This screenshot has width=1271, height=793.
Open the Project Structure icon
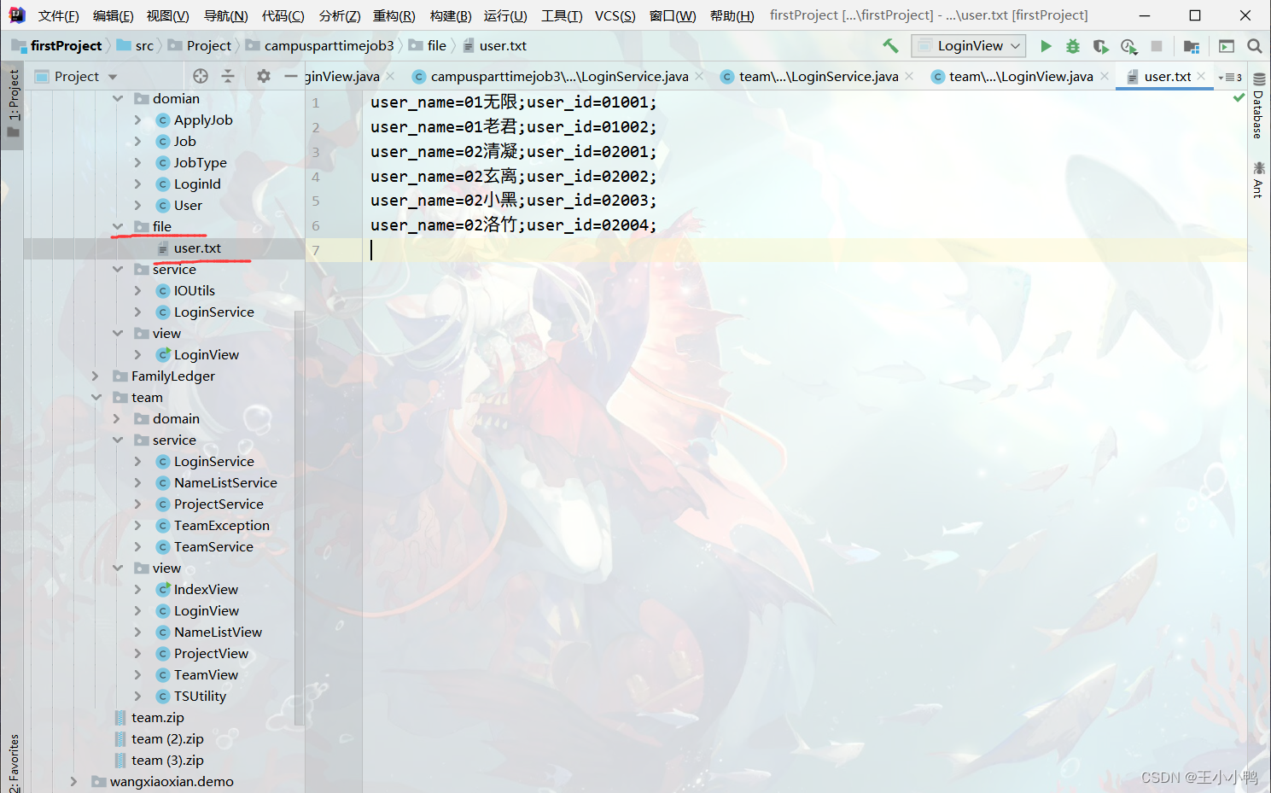[x=1192, y=46]
